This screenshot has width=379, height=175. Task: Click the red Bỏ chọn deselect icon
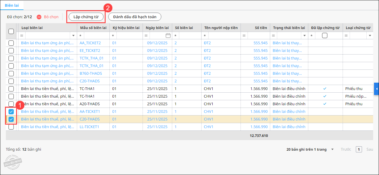[x=39, y=17]
